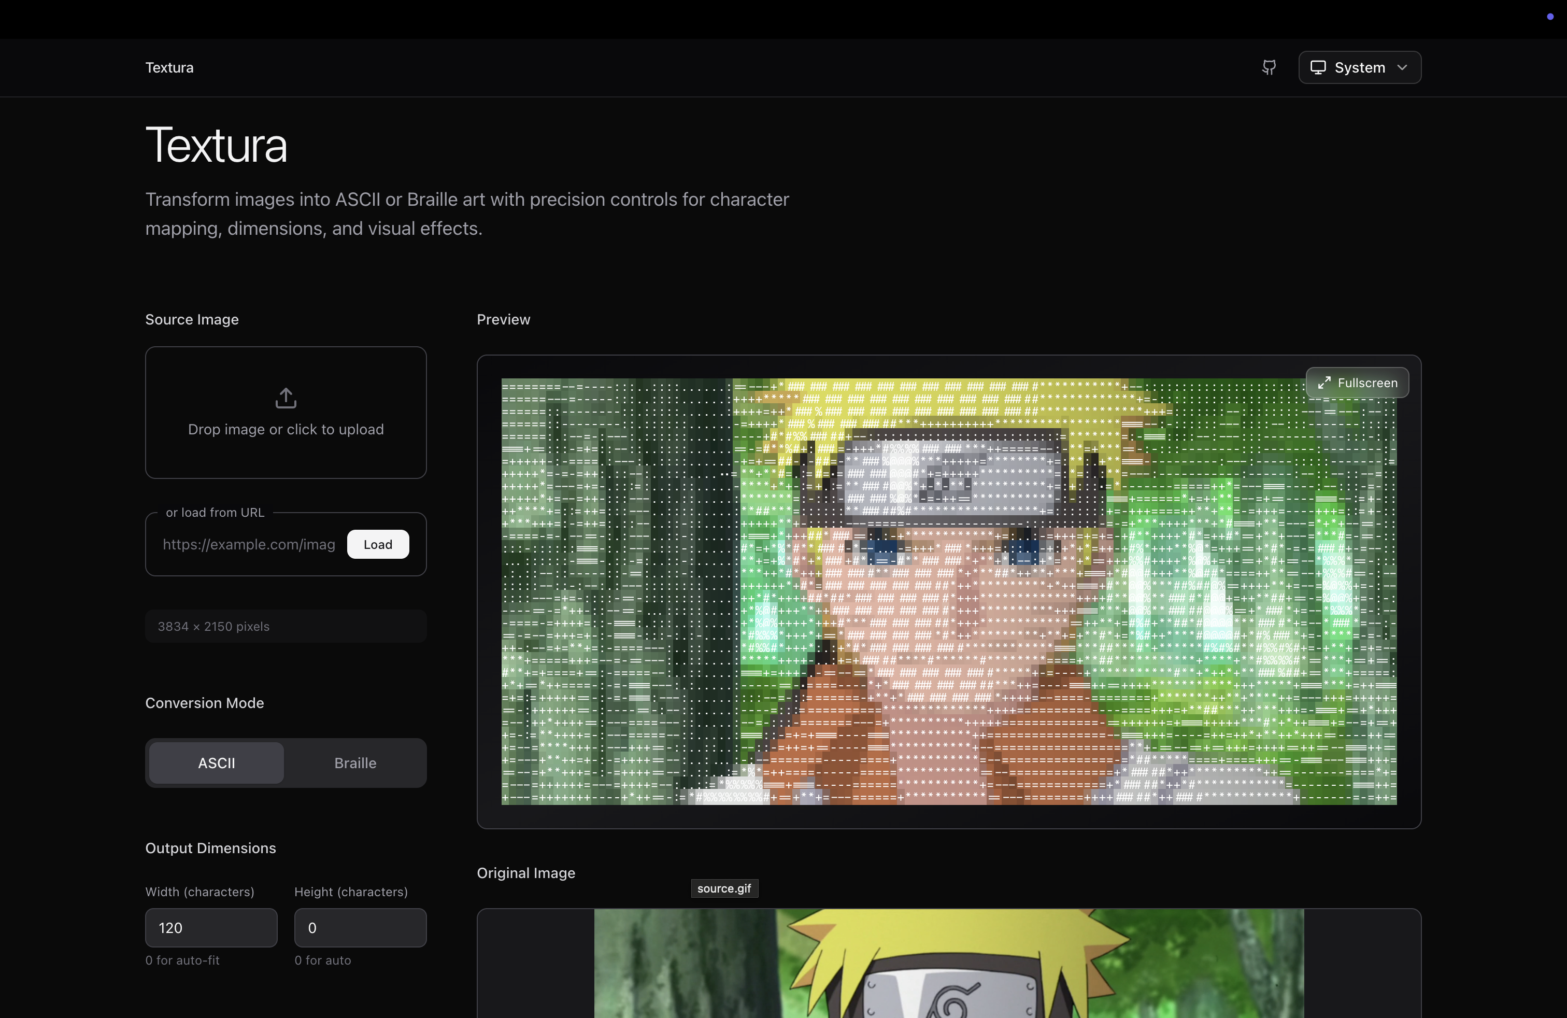Viewport: 1567px width, 1018px height.
Task: Click the Textura header logo text
Action: click(169, 67)
